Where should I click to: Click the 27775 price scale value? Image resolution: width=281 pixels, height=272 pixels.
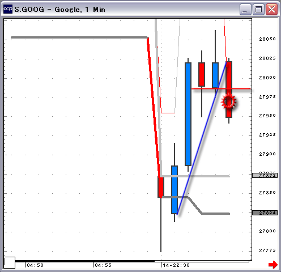(x=267, y=250)
